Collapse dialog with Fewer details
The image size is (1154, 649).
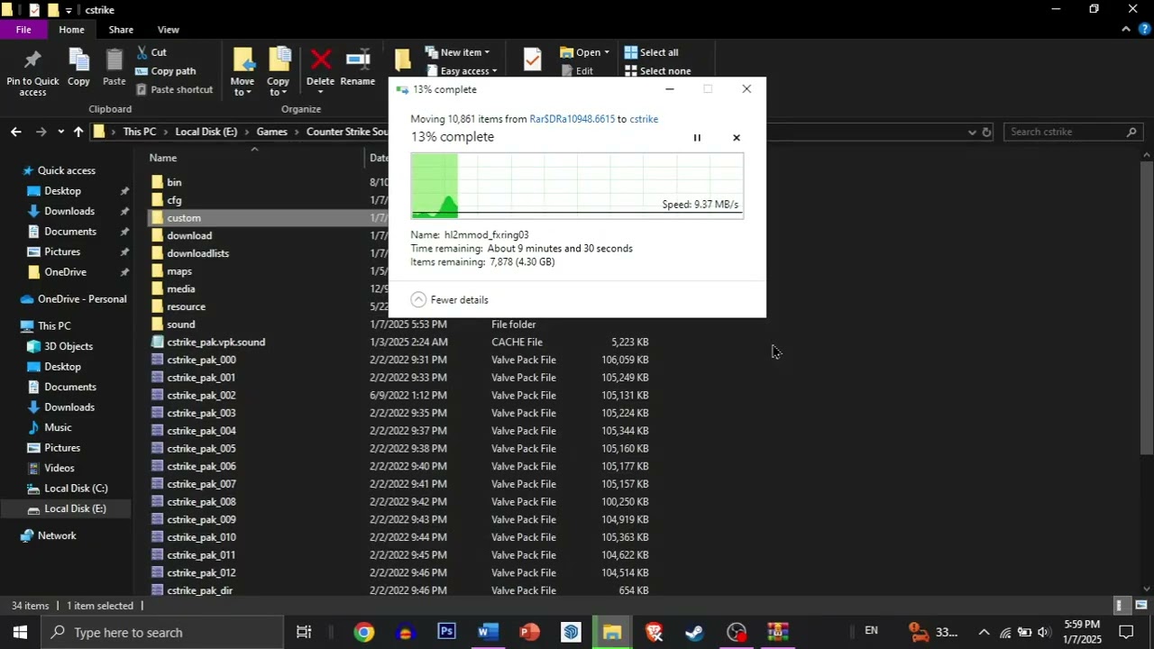click(x=450, y=300)
